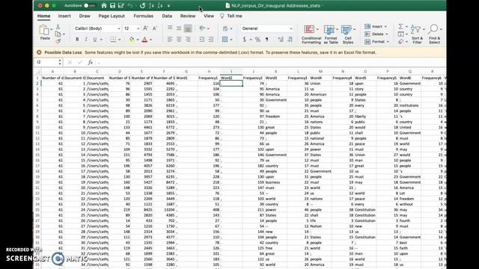Viewport: 479px width, 269px height.
Task: Toggle Italic formatting
Action: click(86, 40)
